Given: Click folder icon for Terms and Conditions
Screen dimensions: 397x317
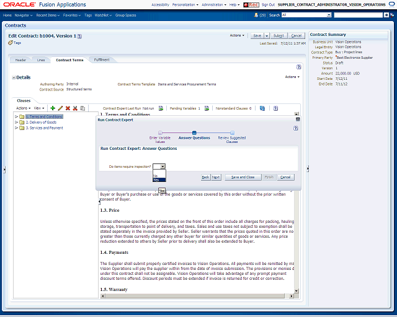Looking at the screenshot, I should click(22, 116).
